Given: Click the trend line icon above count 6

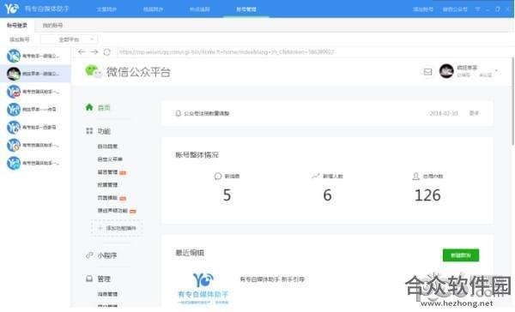Looking at the screenshot, I should pyautogui.click(x=315, y=177).
